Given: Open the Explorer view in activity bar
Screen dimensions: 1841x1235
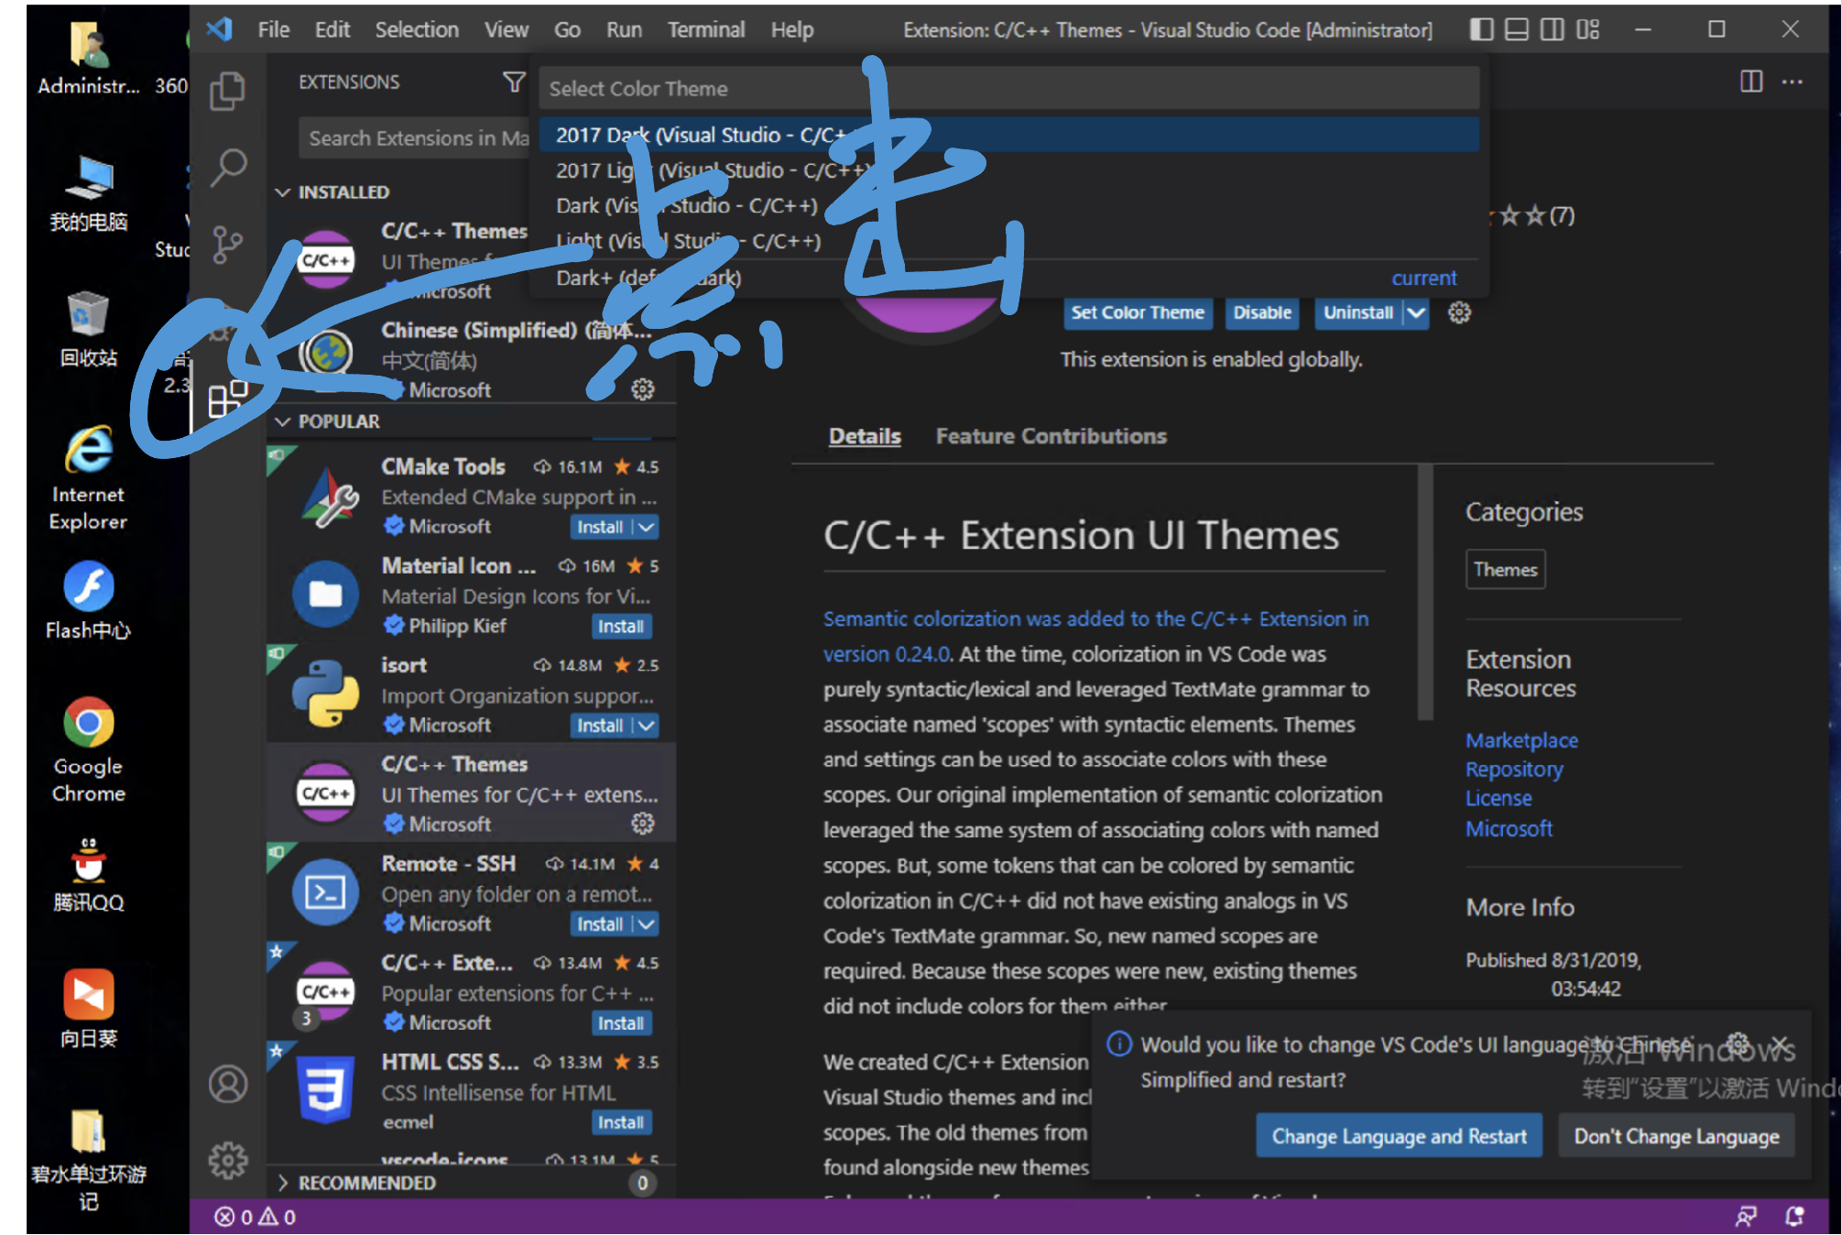Looking at the screenshot, I should 227,92.
